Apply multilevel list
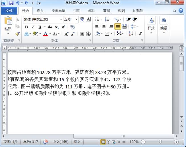 [117, 19]
